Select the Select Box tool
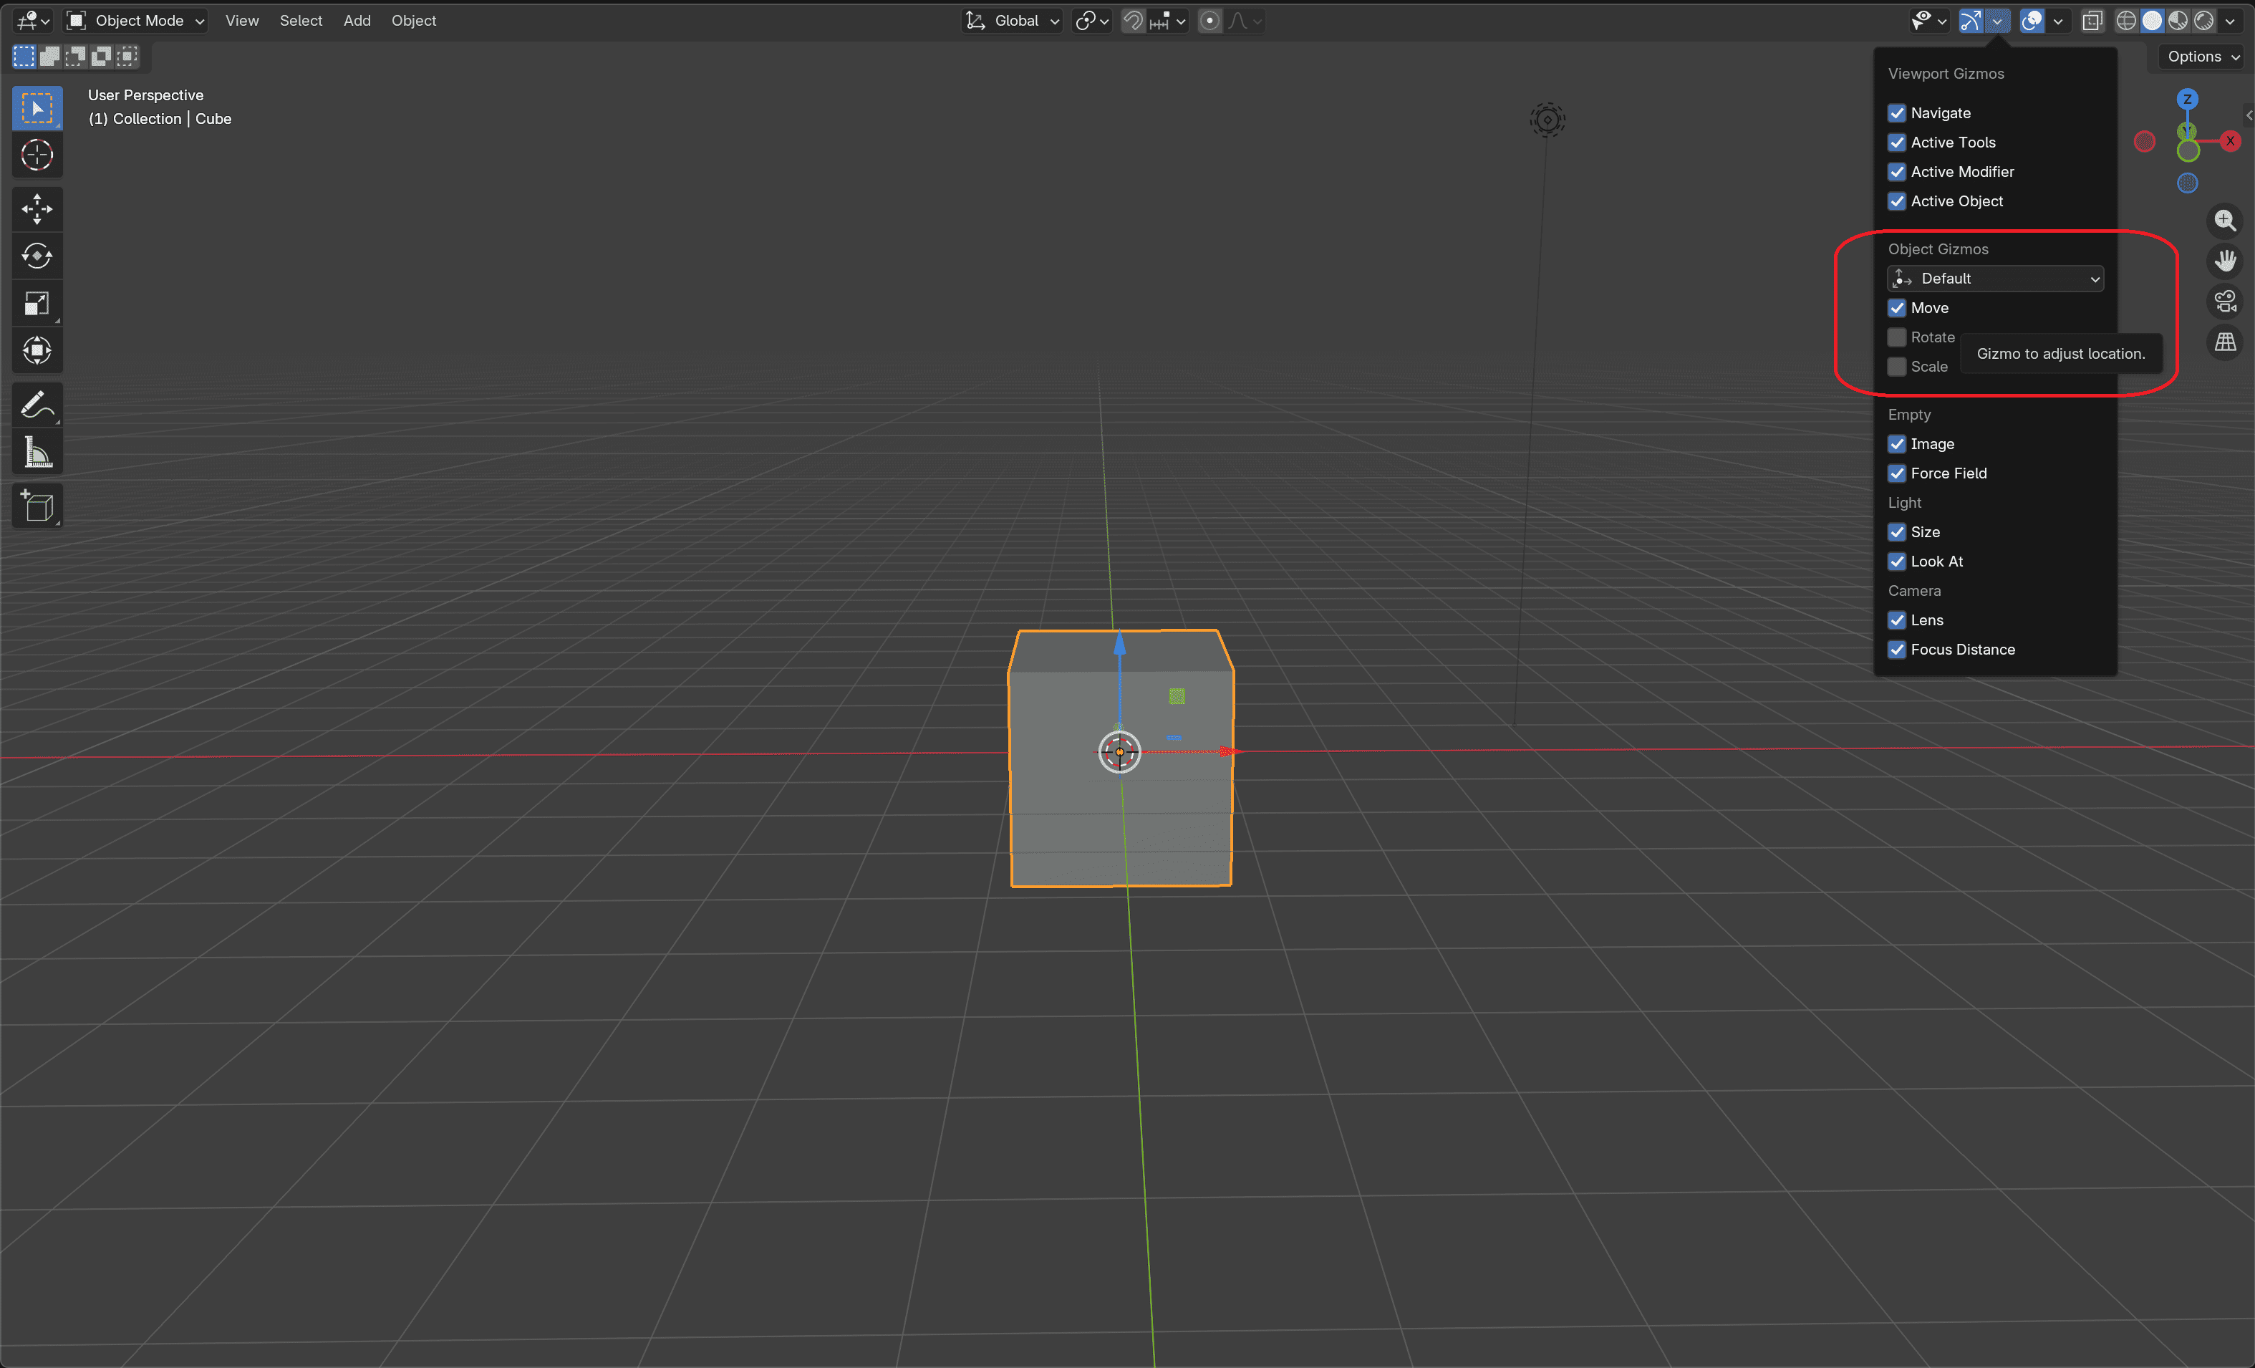The height and width of the screenshot is (1368, 2255). [37, 109]
